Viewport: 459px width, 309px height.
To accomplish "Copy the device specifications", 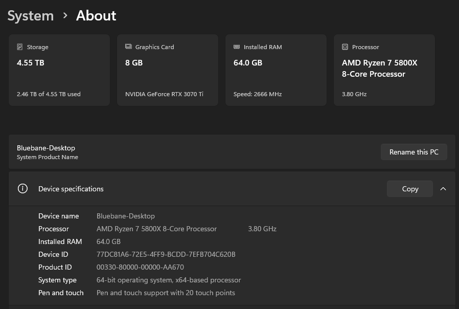I will tap(410, 189).
